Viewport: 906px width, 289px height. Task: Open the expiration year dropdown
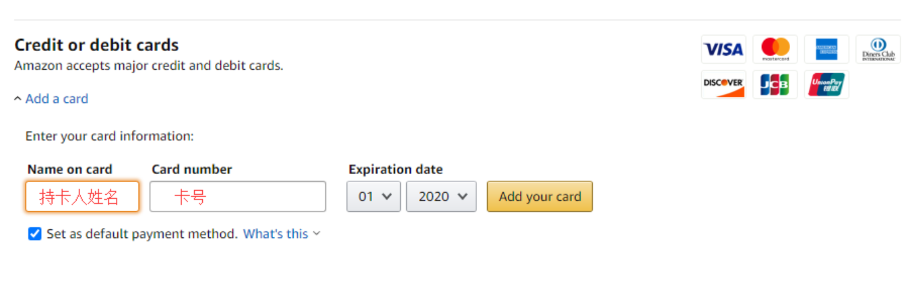coord(441,196)
